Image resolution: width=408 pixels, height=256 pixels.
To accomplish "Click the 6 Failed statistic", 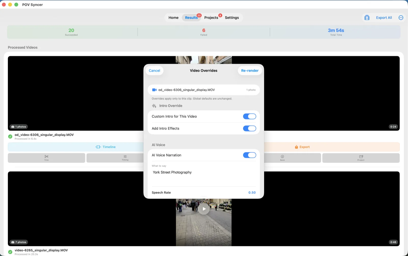I will click(x=204, y=32).
